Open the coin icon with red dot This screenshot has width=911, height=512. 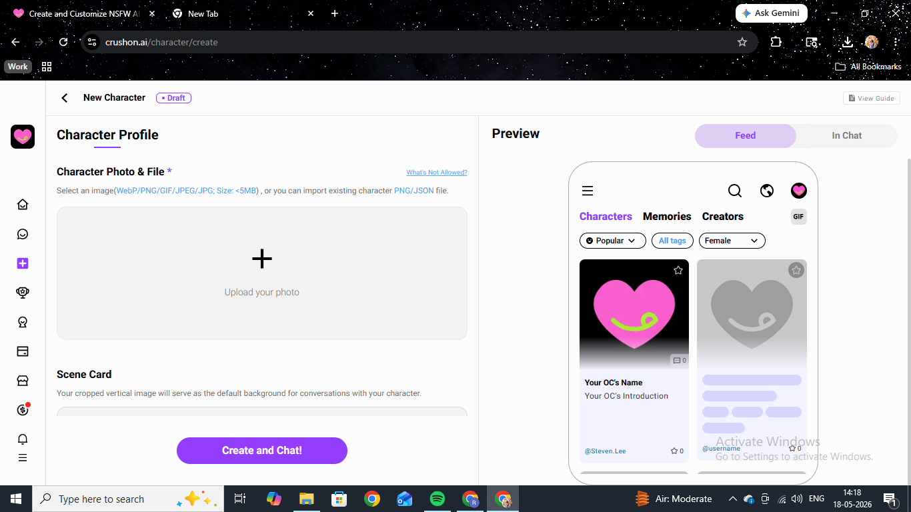tap(23, 410)
